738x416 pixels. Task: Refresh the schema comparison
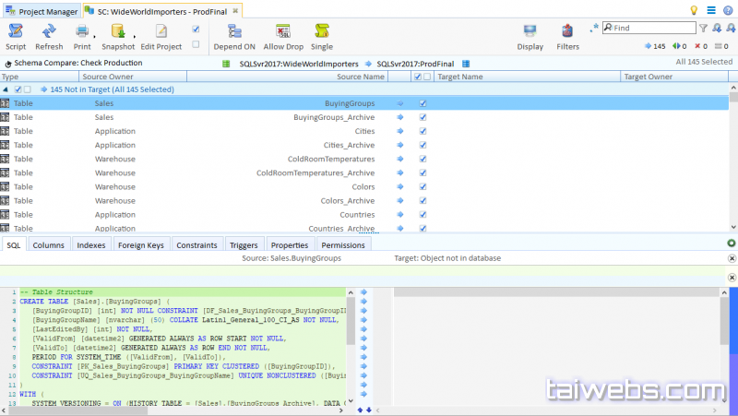[49, 32]
